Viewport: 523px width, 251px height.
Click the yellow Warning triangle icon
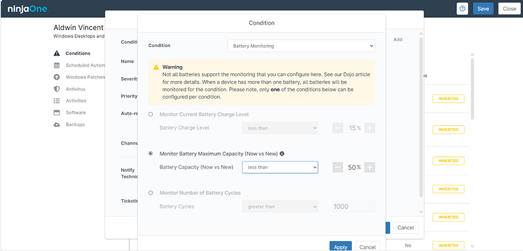click(x=156, y=67)
